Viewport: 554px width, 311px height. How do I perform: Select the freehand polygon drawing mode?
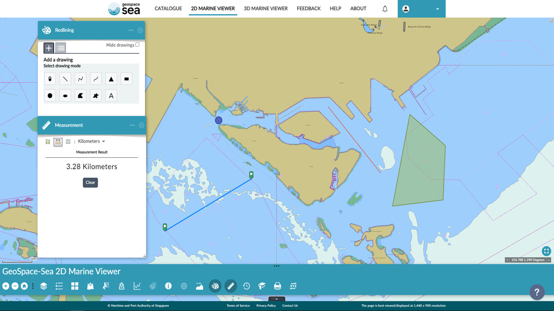[96, 95]
